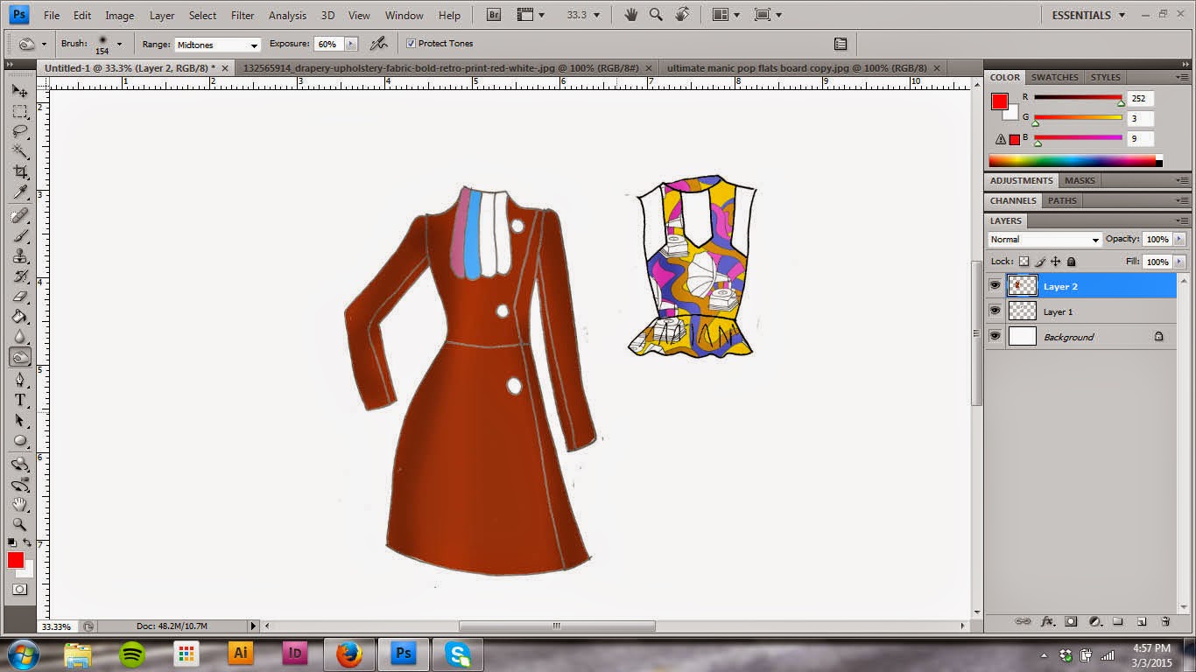The image size is (1196, 672).
Task: Select the Eyedropper tool
Action: pyautogui.click(x=20, y=193)
